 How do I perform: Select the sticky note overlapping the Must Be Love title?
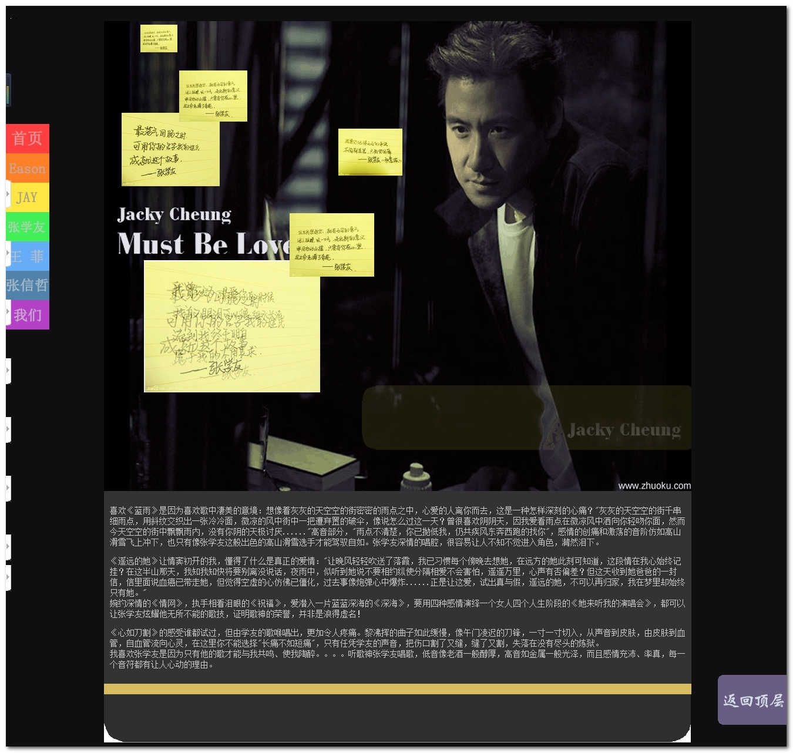pyautogui.click(x=332, y=245)
